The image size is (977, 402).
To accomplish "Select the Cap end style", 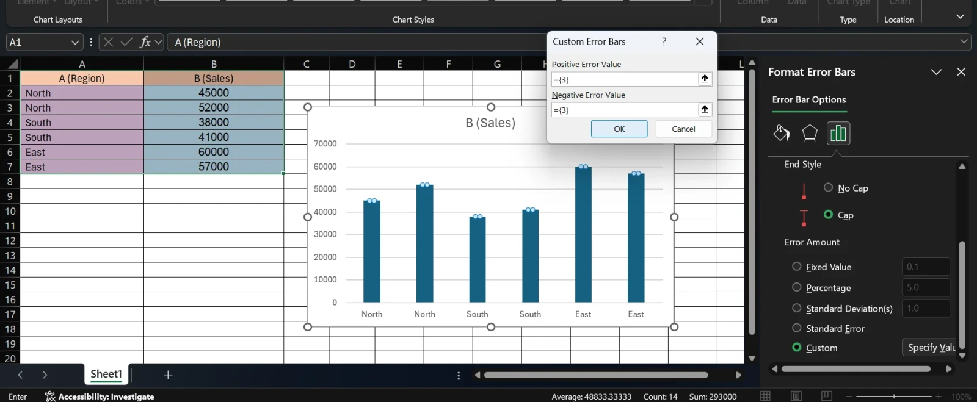I will tap(828, 214).
